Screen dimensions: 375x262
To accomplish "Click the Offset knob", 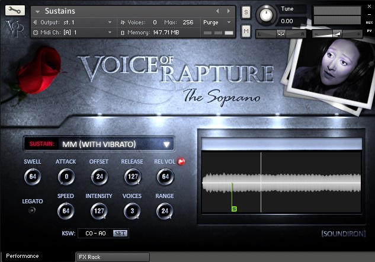I will point(100,177).
